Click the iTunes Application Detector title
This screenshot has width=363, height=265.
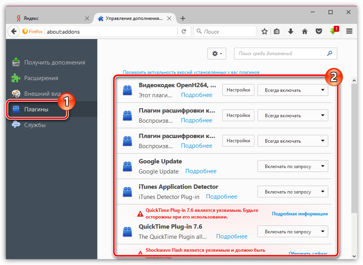coord(179,187)
